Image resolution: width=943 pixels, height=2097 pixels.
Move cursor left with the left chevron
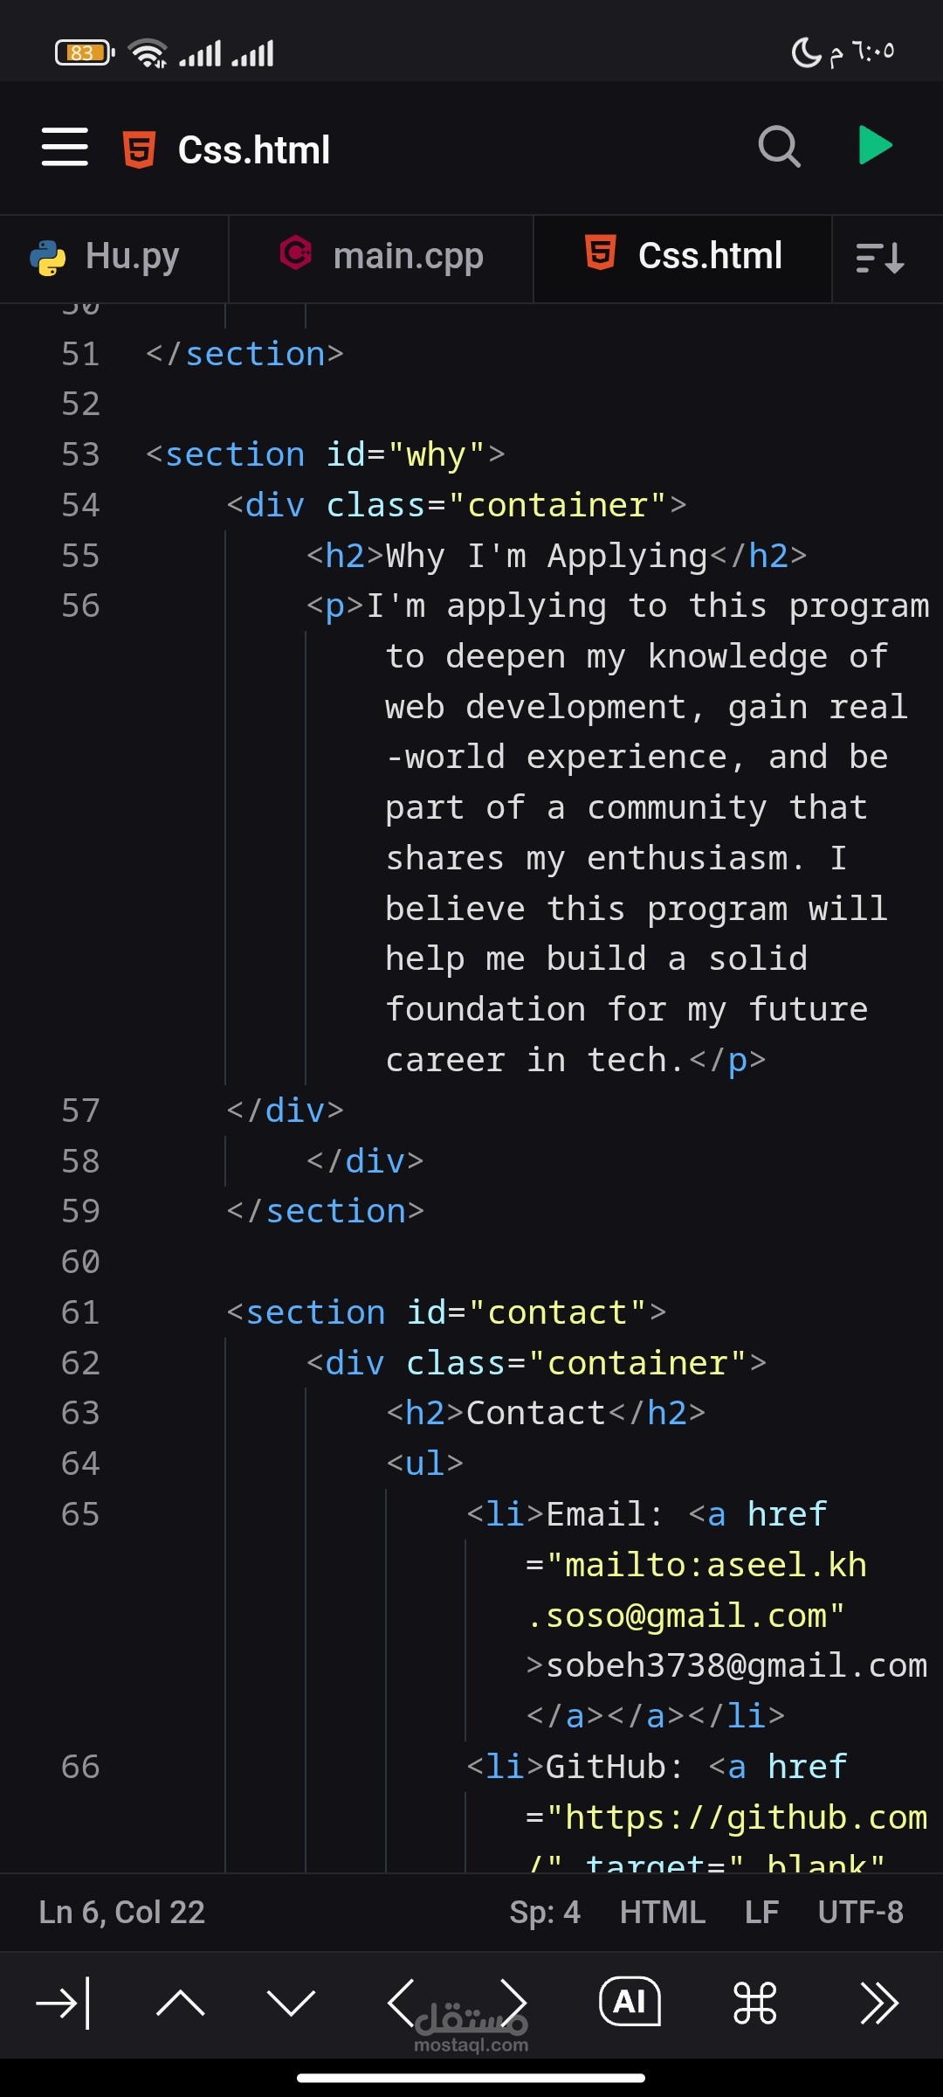[x=401, y=2003]
